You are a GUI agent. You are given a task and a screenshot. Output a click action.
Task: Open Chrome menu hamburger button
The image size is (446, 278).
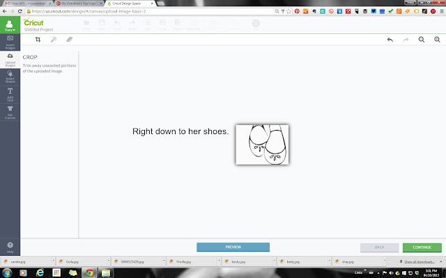point(441,11)
